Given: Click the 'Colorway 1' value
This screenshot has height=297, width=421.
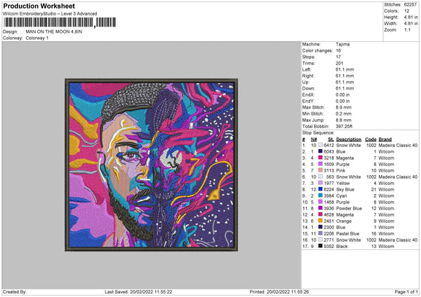Looking at the screenshot, I should 37,38.
